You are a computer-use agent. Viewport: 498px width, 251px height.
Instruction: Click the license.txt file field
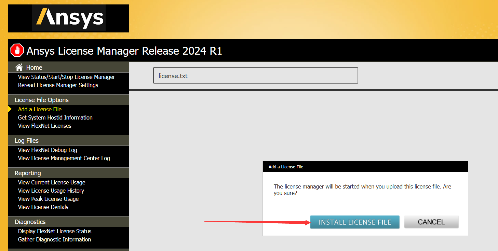[255, 75]
